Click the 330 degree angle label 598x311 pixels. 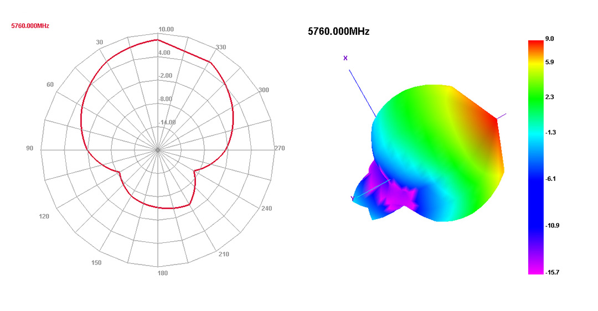pos(221,47)
